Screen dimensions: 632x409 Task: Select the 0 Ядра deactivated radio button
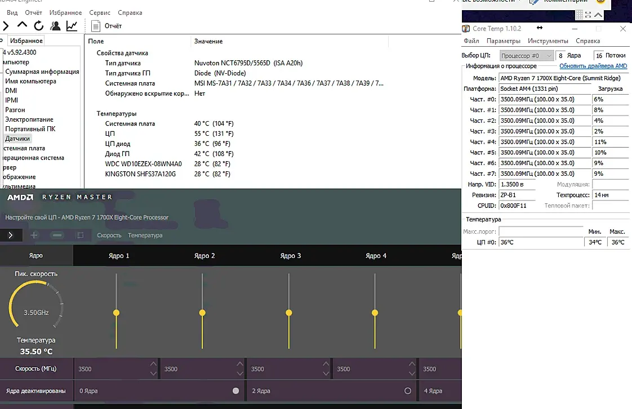pyautogui.click(x=236, y=390)
